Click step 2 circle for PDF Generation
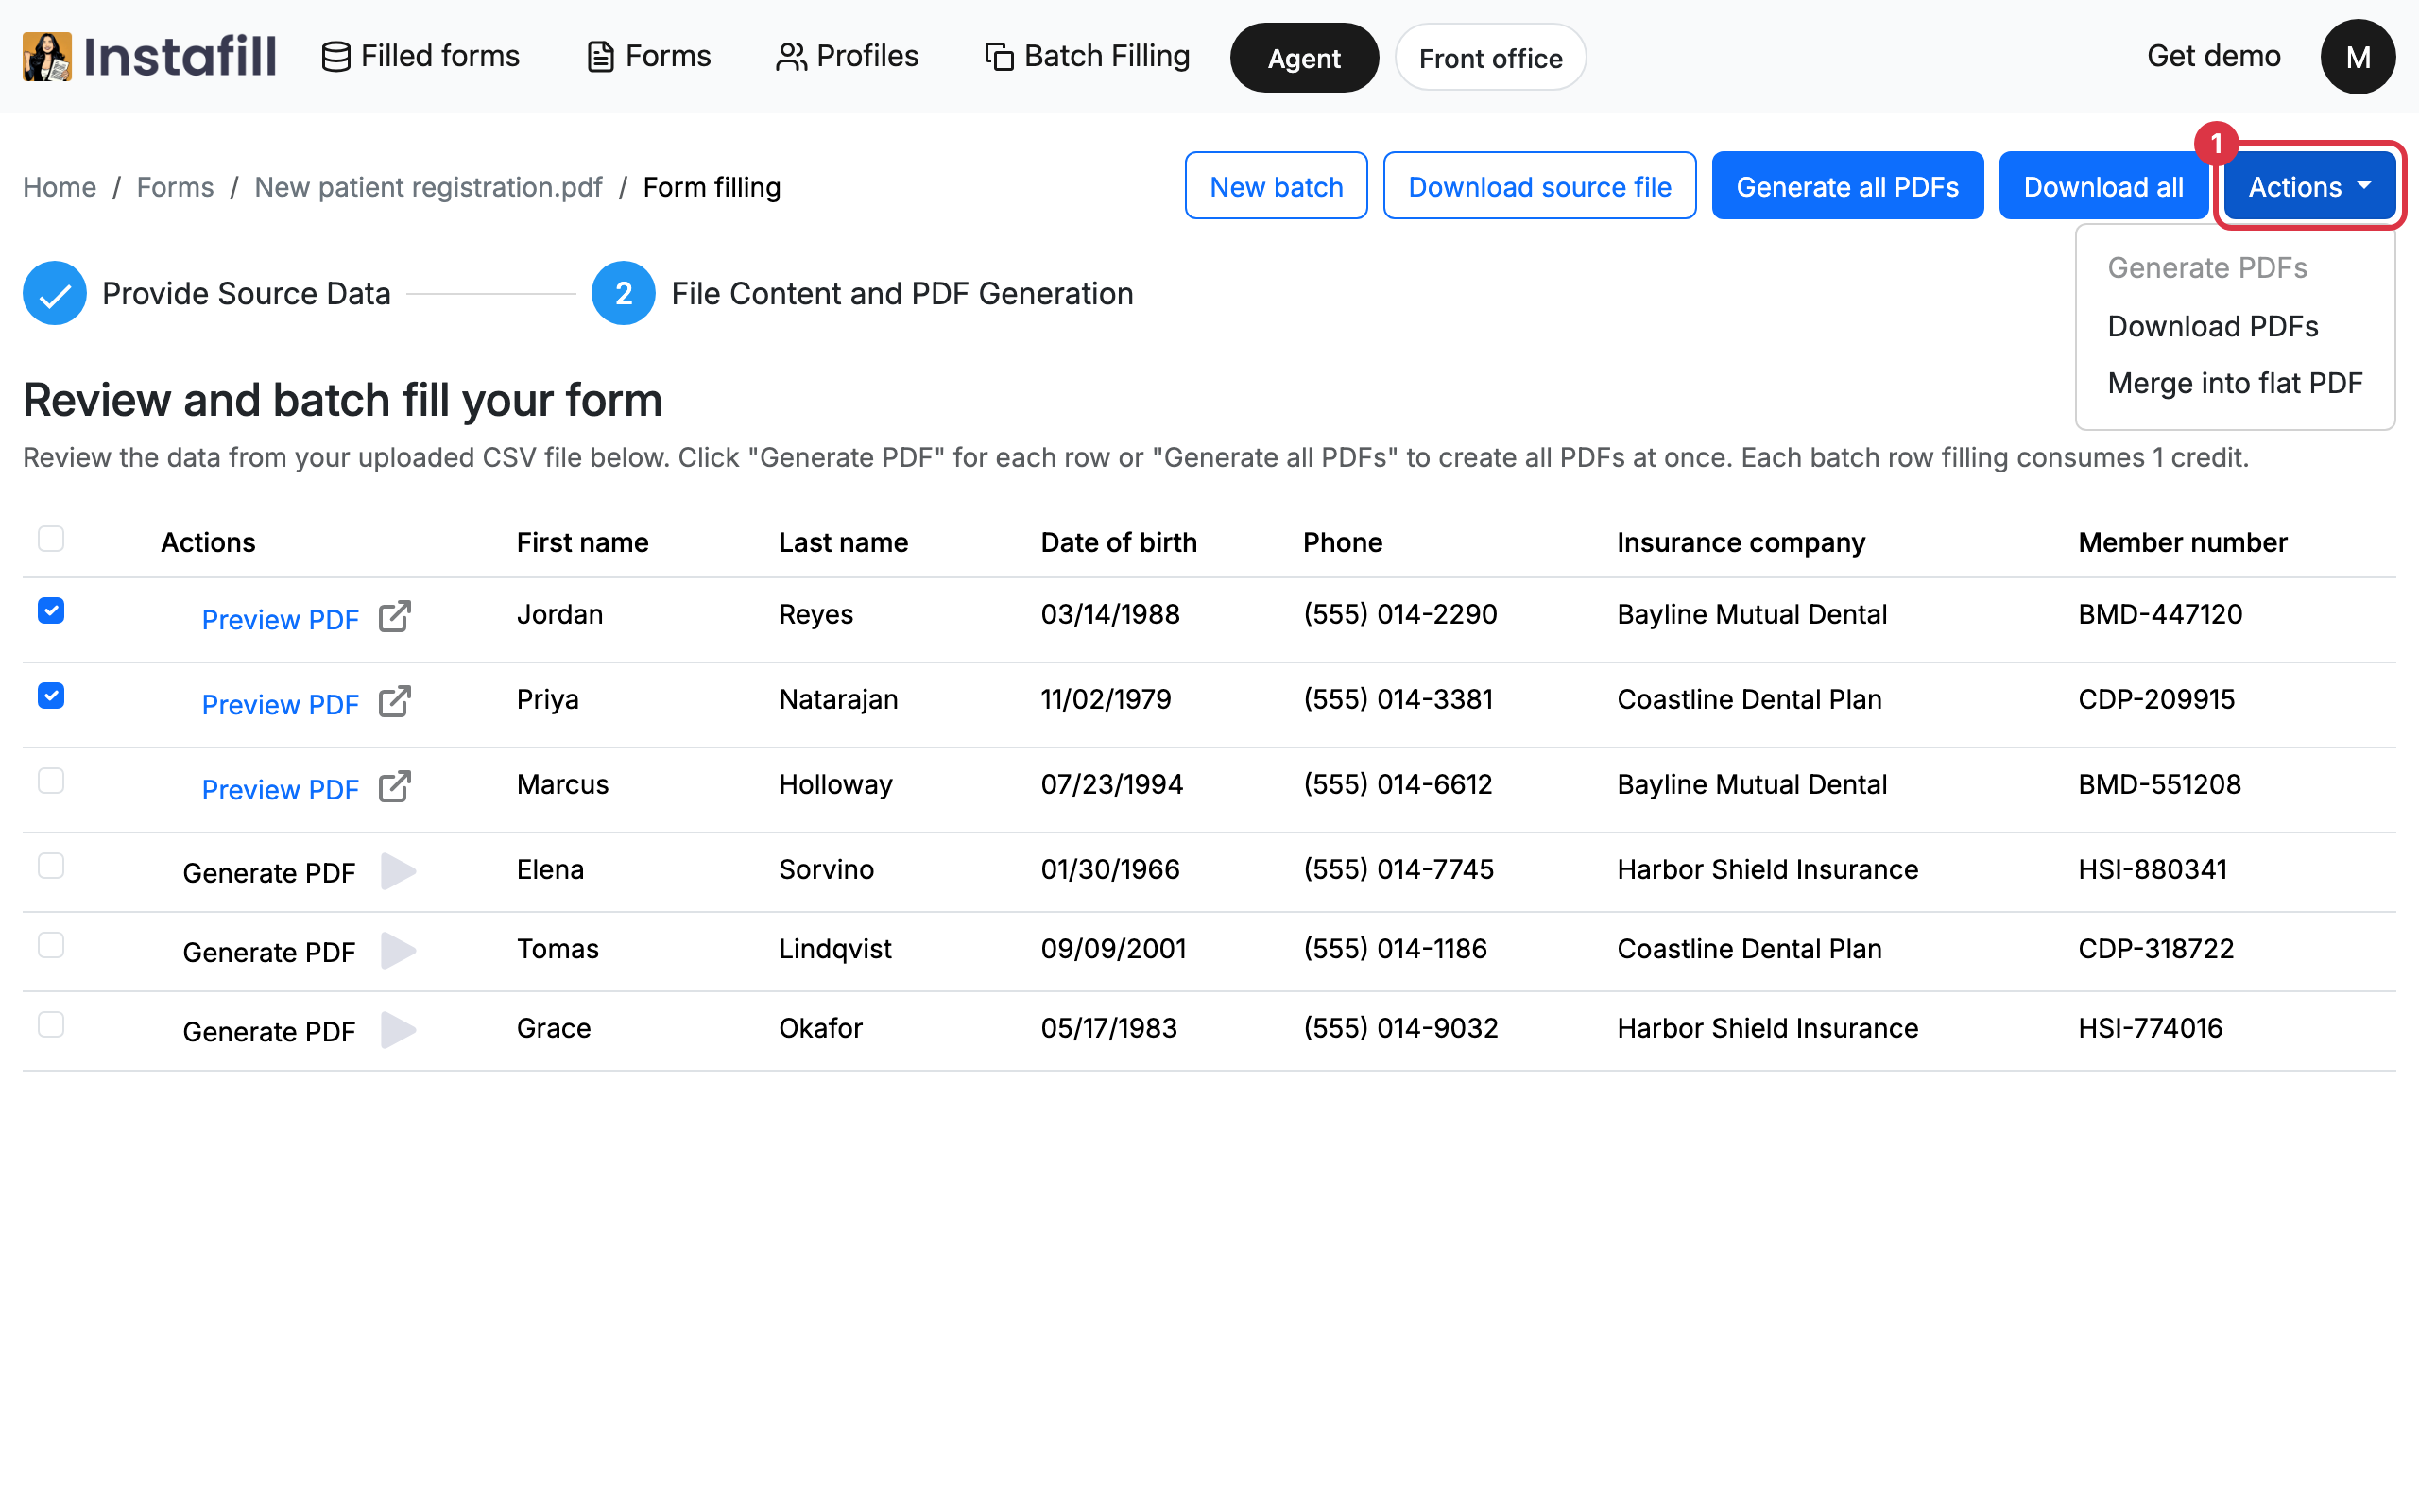The width and height of the screenshot is (2419, 1512). [624, 293]
